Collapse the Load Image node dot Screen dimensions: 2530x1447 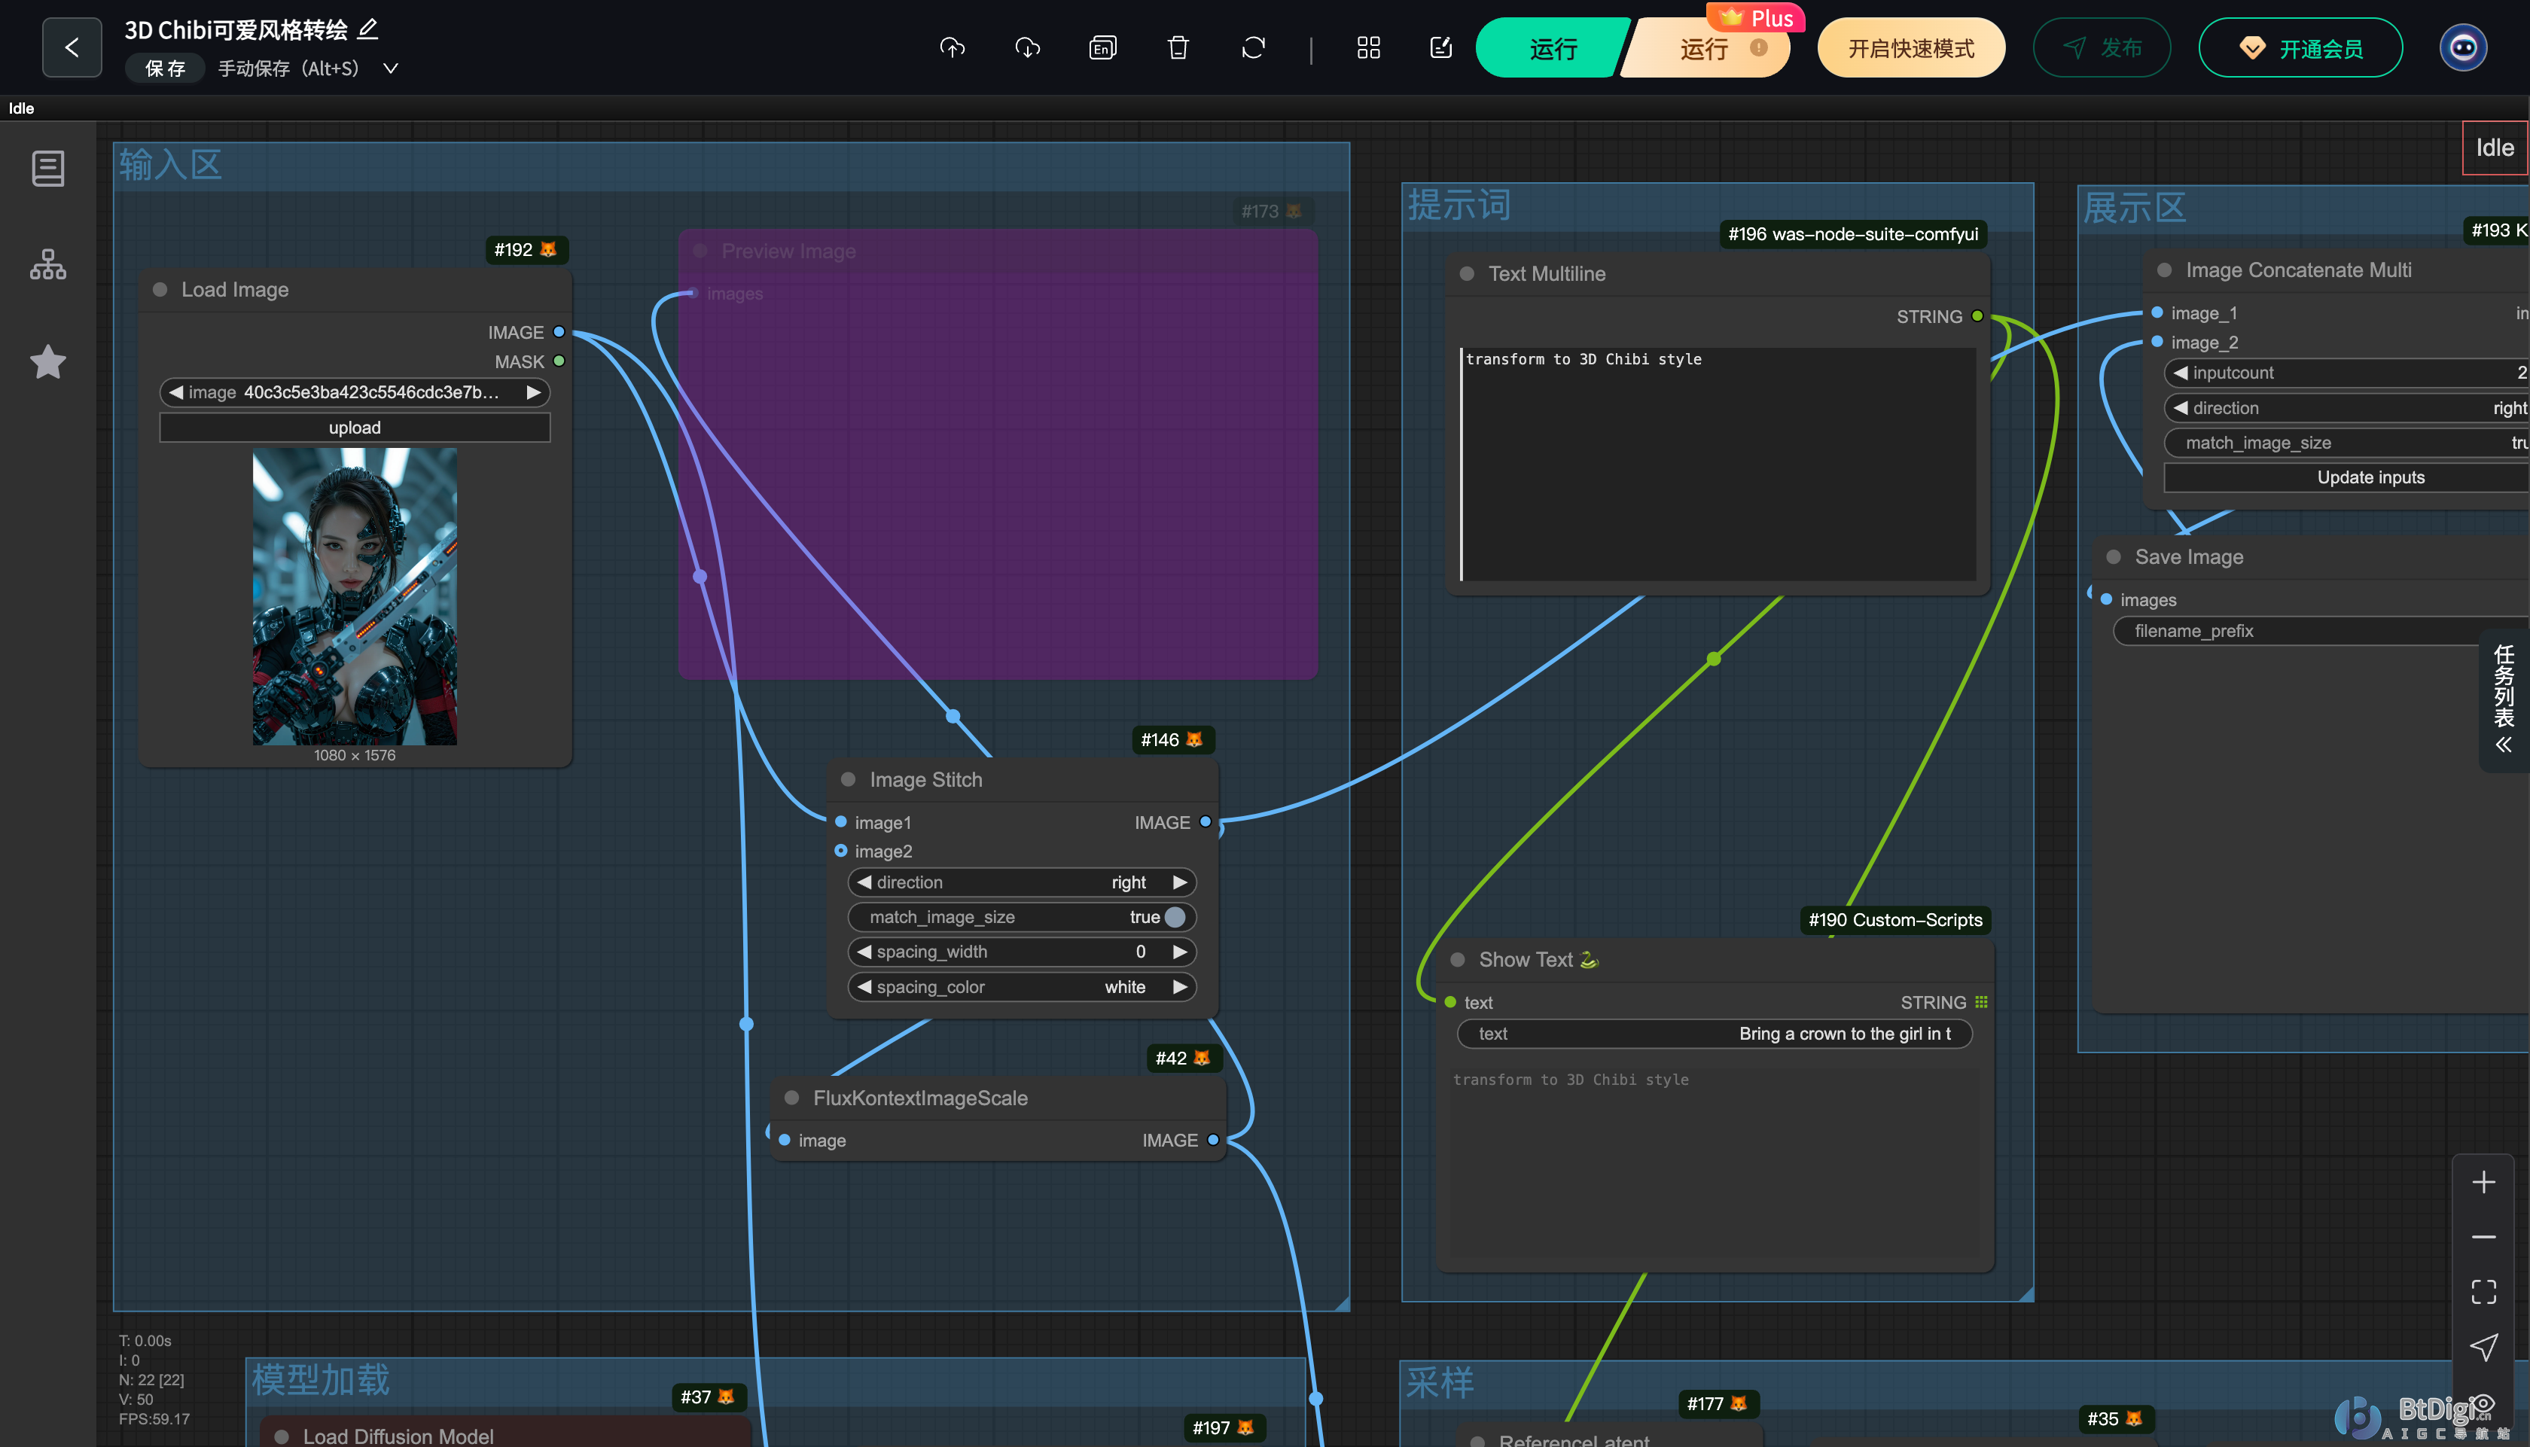[160, 289]
